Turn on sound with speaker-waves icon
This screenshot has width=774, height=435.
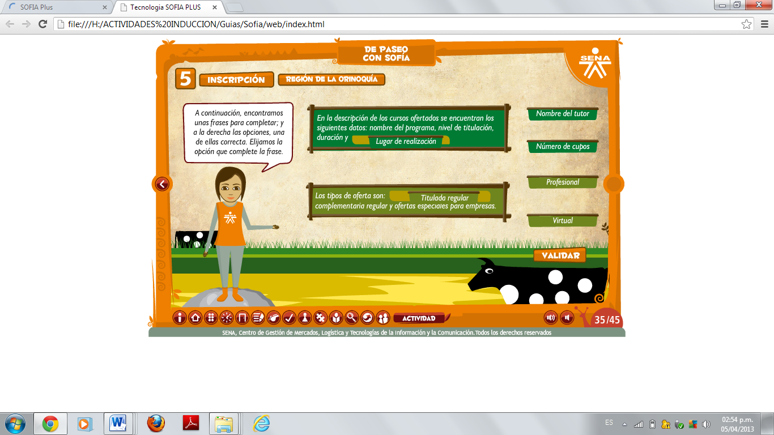[551, 318]
